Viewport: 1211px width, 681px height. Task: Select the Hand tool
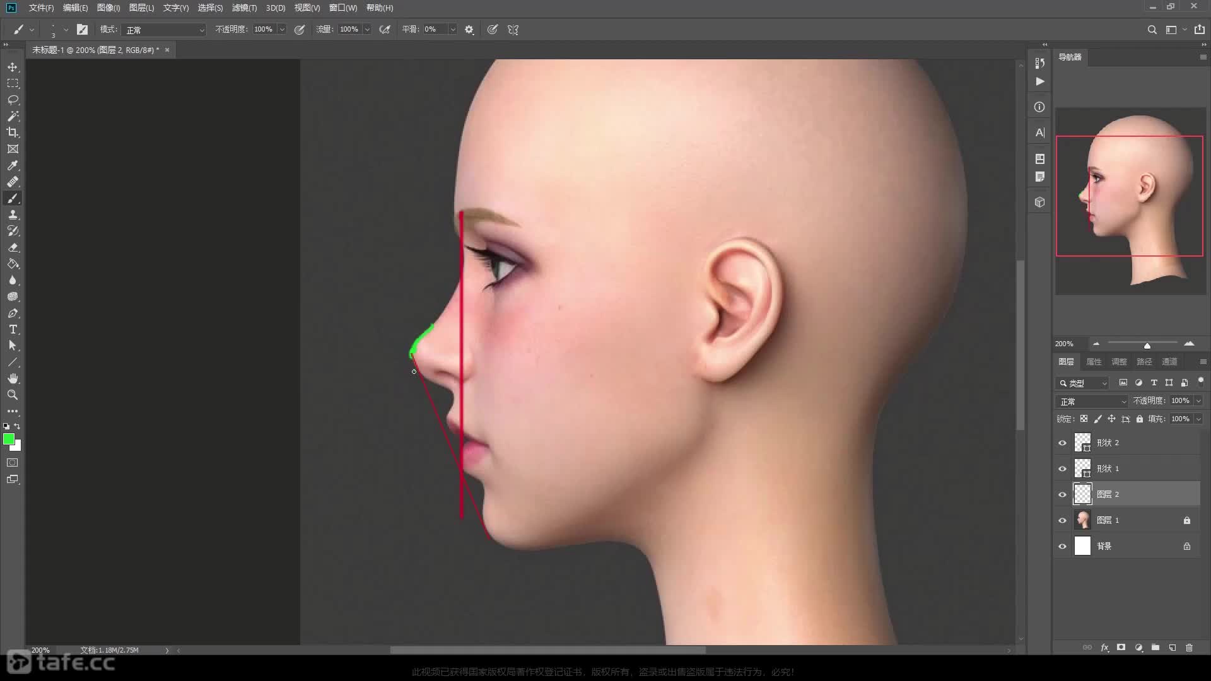click(13, 378)
